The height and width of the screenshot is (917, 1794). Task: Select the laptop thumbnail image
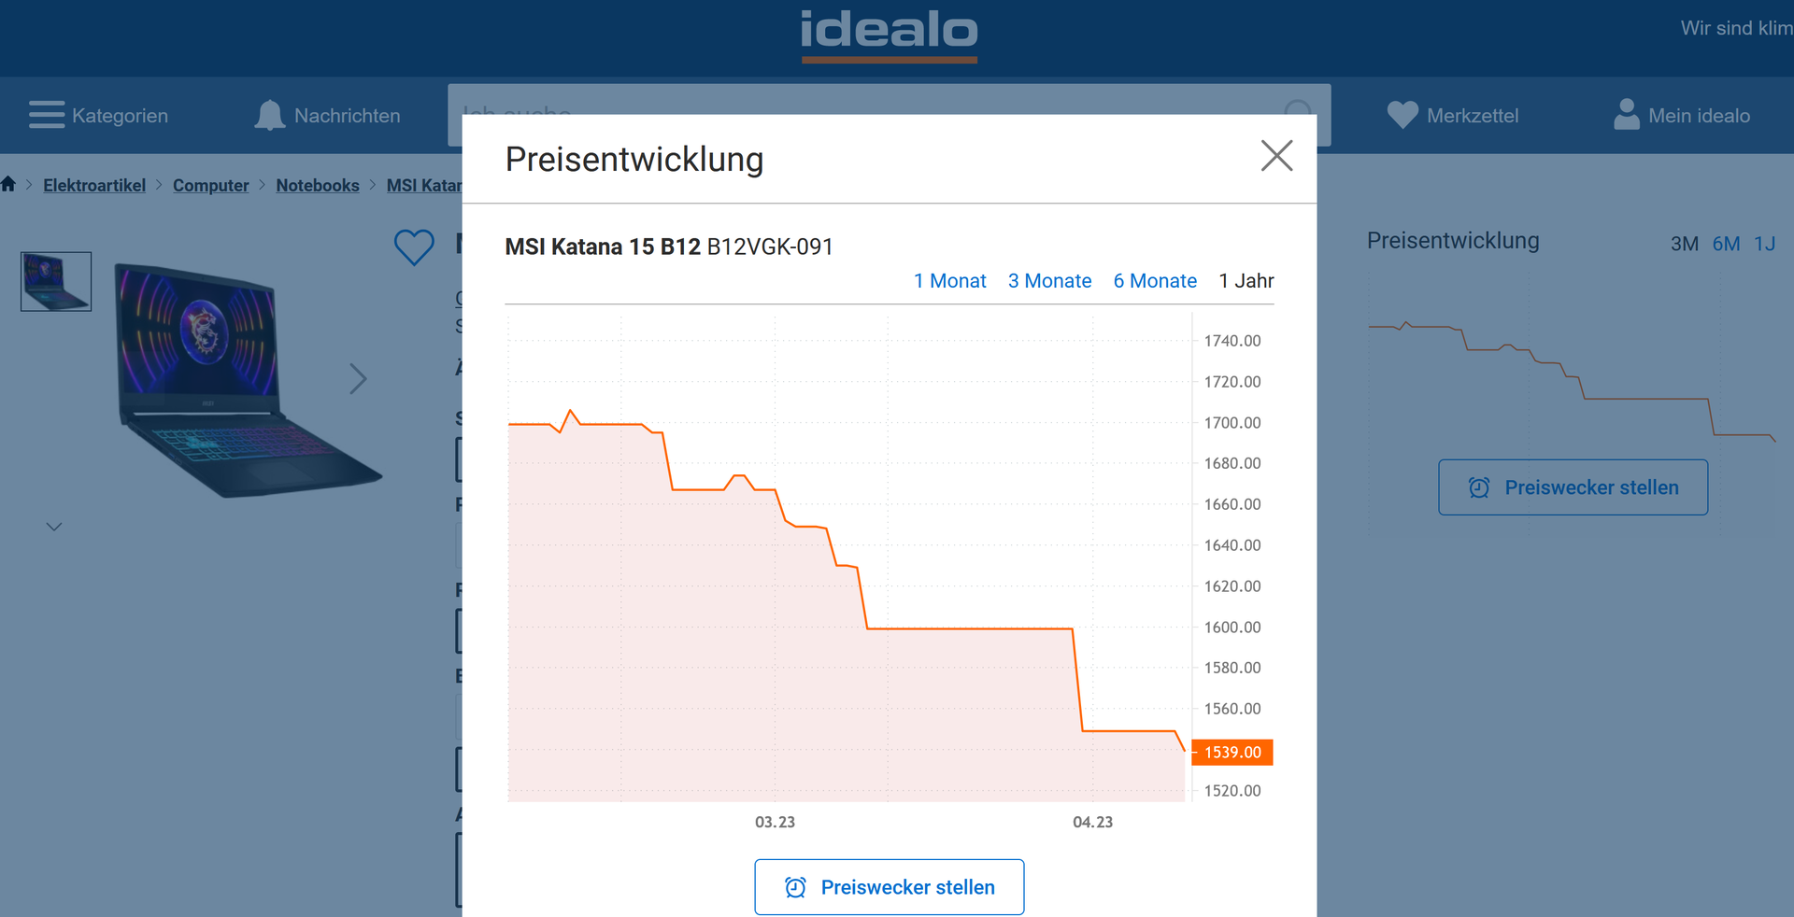56,281
